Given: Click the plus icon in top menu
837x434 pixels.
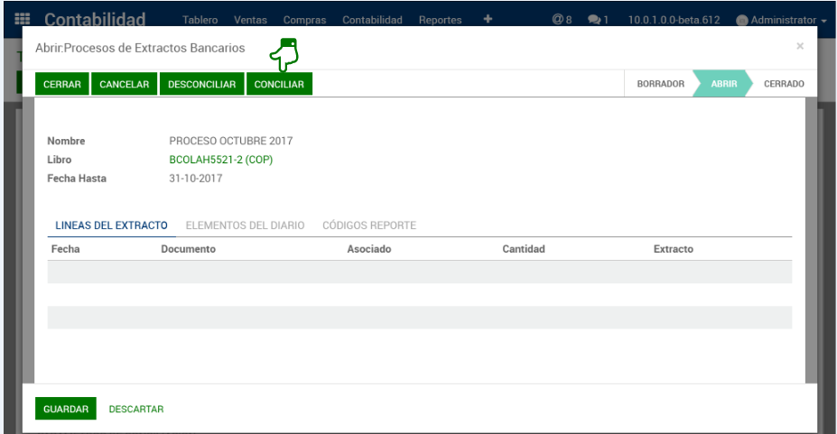Looking at the screenshot, I should (x=488, y=19).
